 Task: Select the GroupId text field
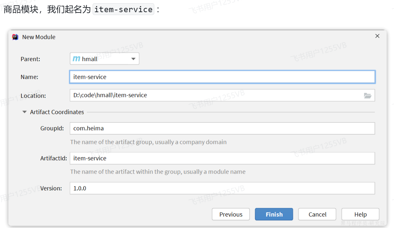[x=222, y=128]
